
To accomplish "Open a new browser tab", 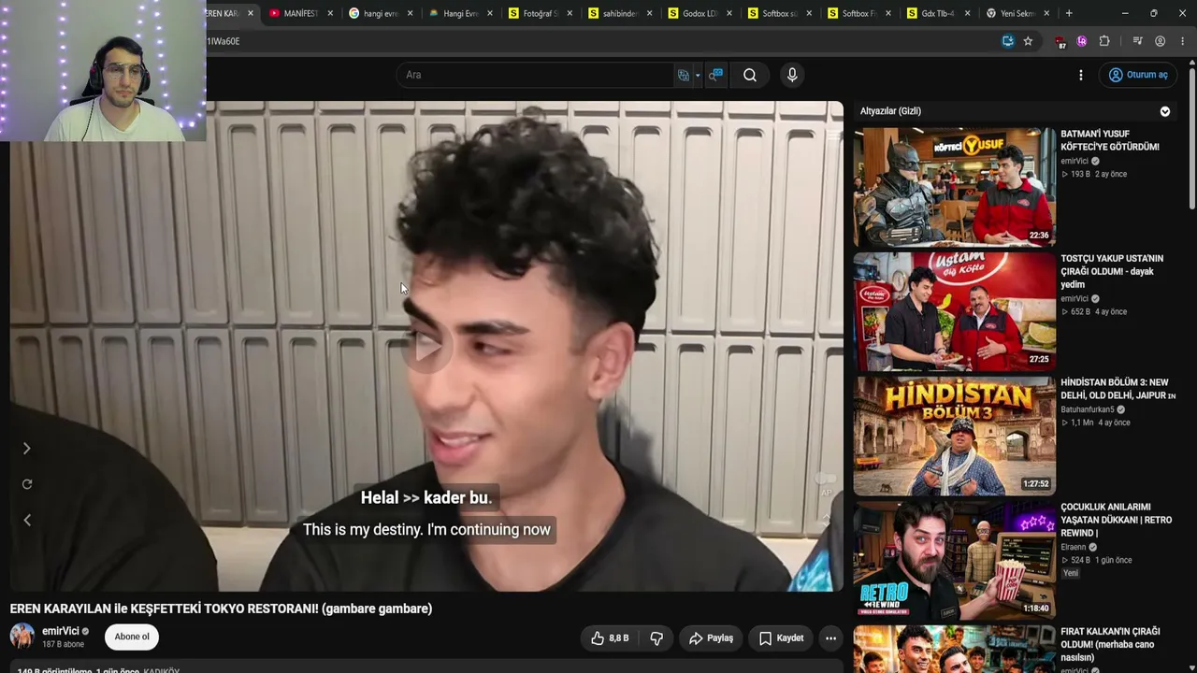I will (1069, 13).
